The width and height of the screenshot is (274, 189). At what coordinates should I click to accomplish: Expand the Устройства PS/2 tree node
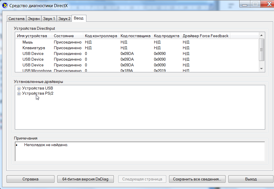pyautogui.click(x=19, y=93)
